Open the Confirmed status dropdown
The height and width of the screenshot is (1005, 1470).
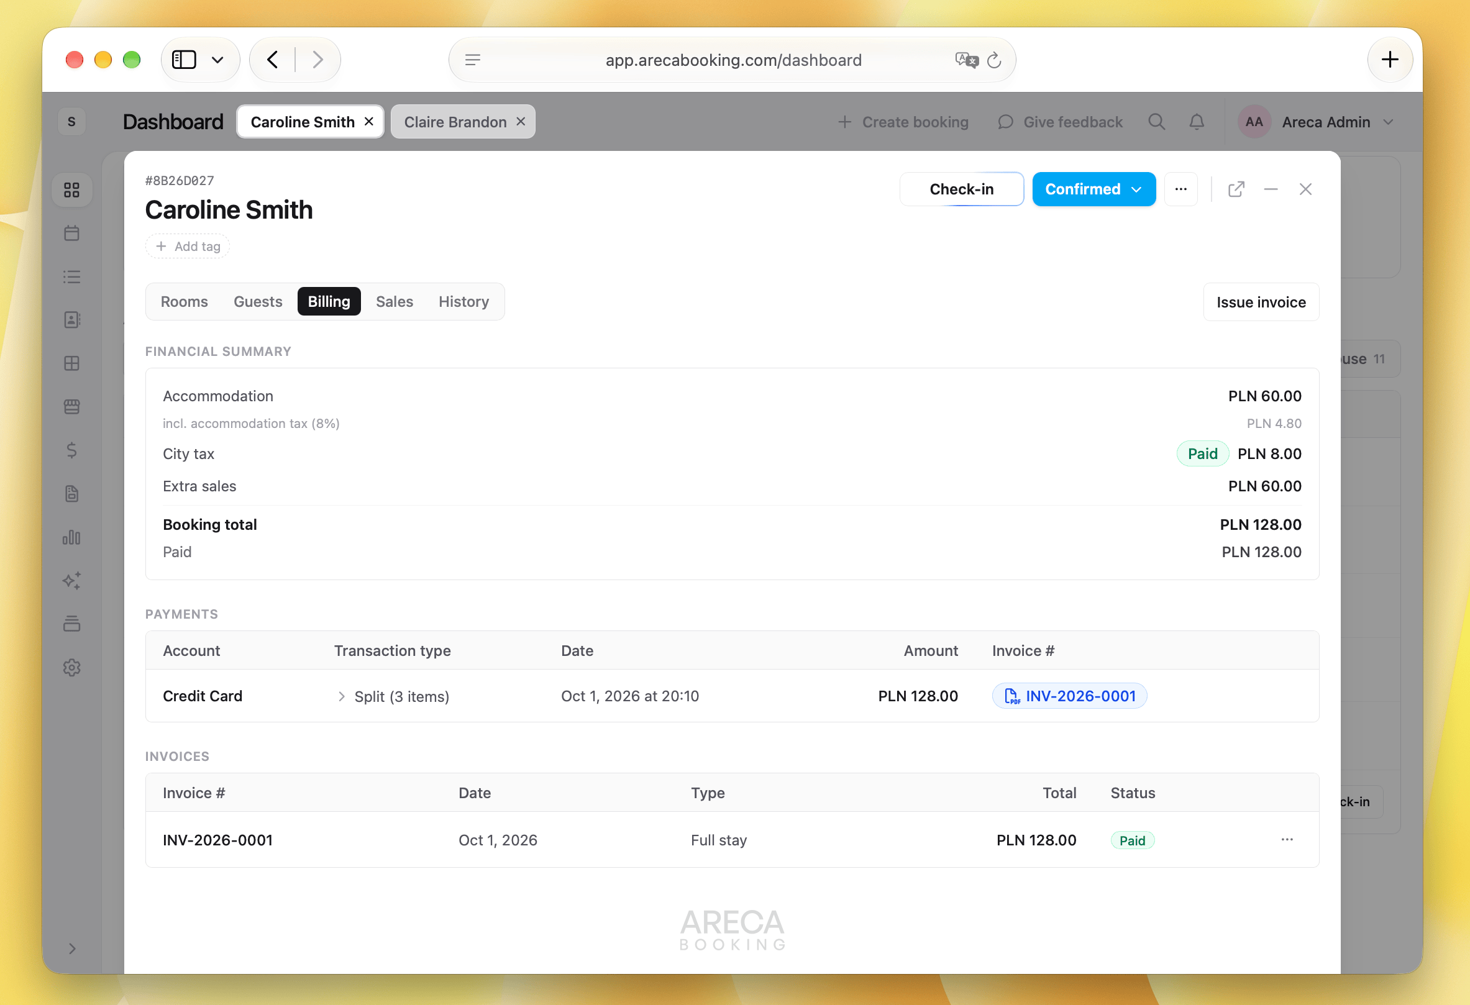pyautogui.click(x=1093, y=189)
